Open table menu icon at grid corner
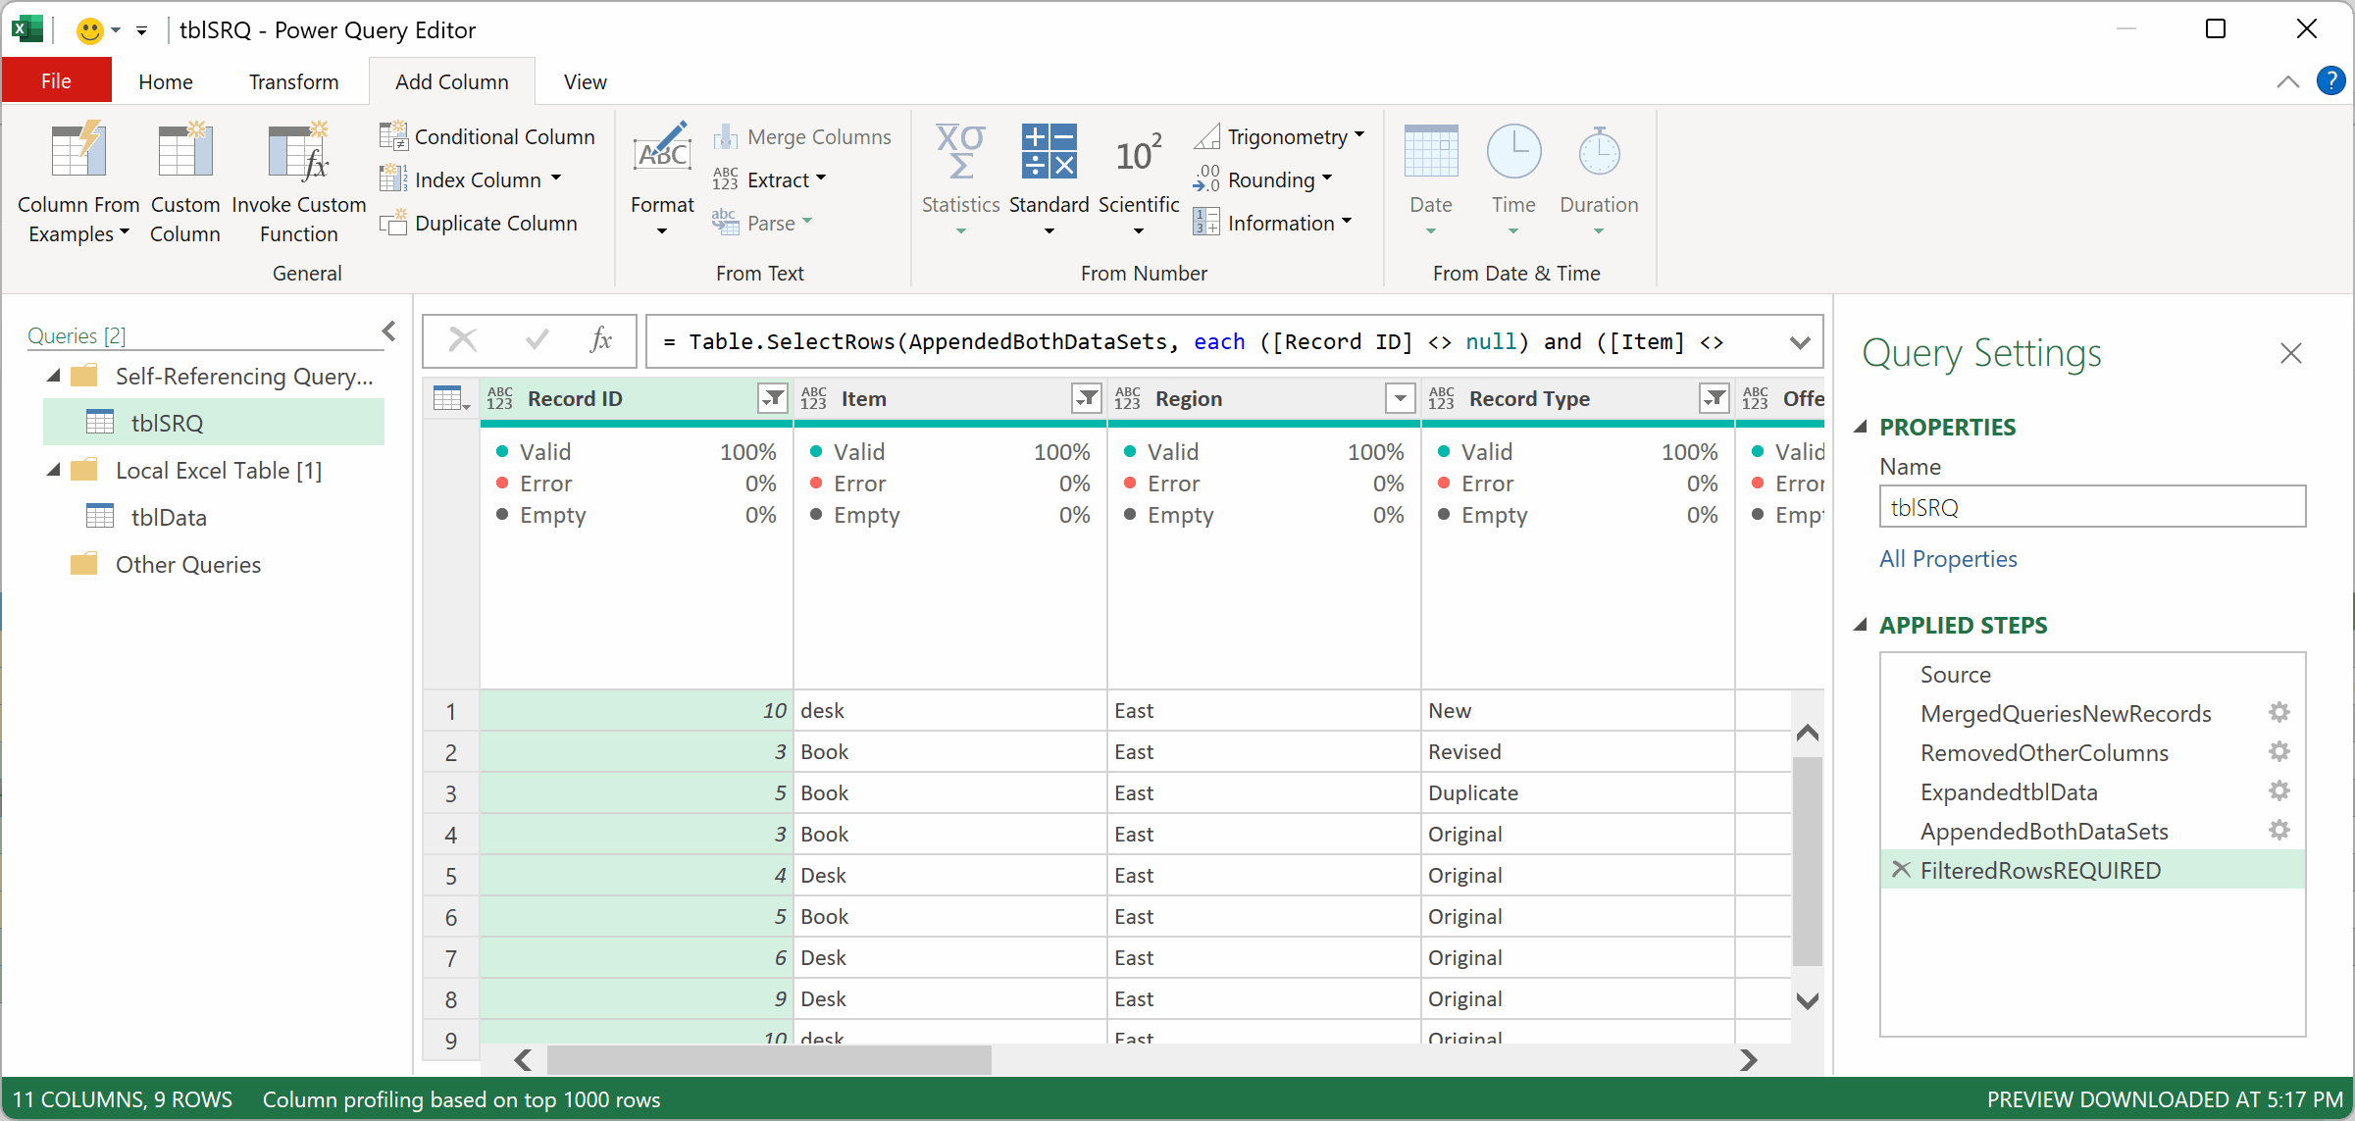 [451, 398]
